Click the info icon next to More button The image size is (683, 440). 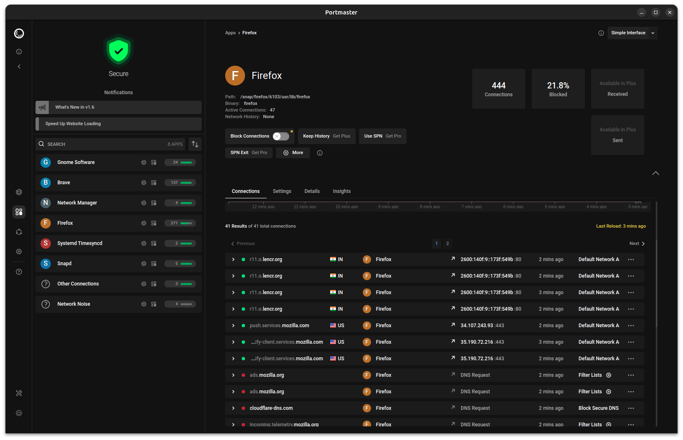tap(320, 153)
